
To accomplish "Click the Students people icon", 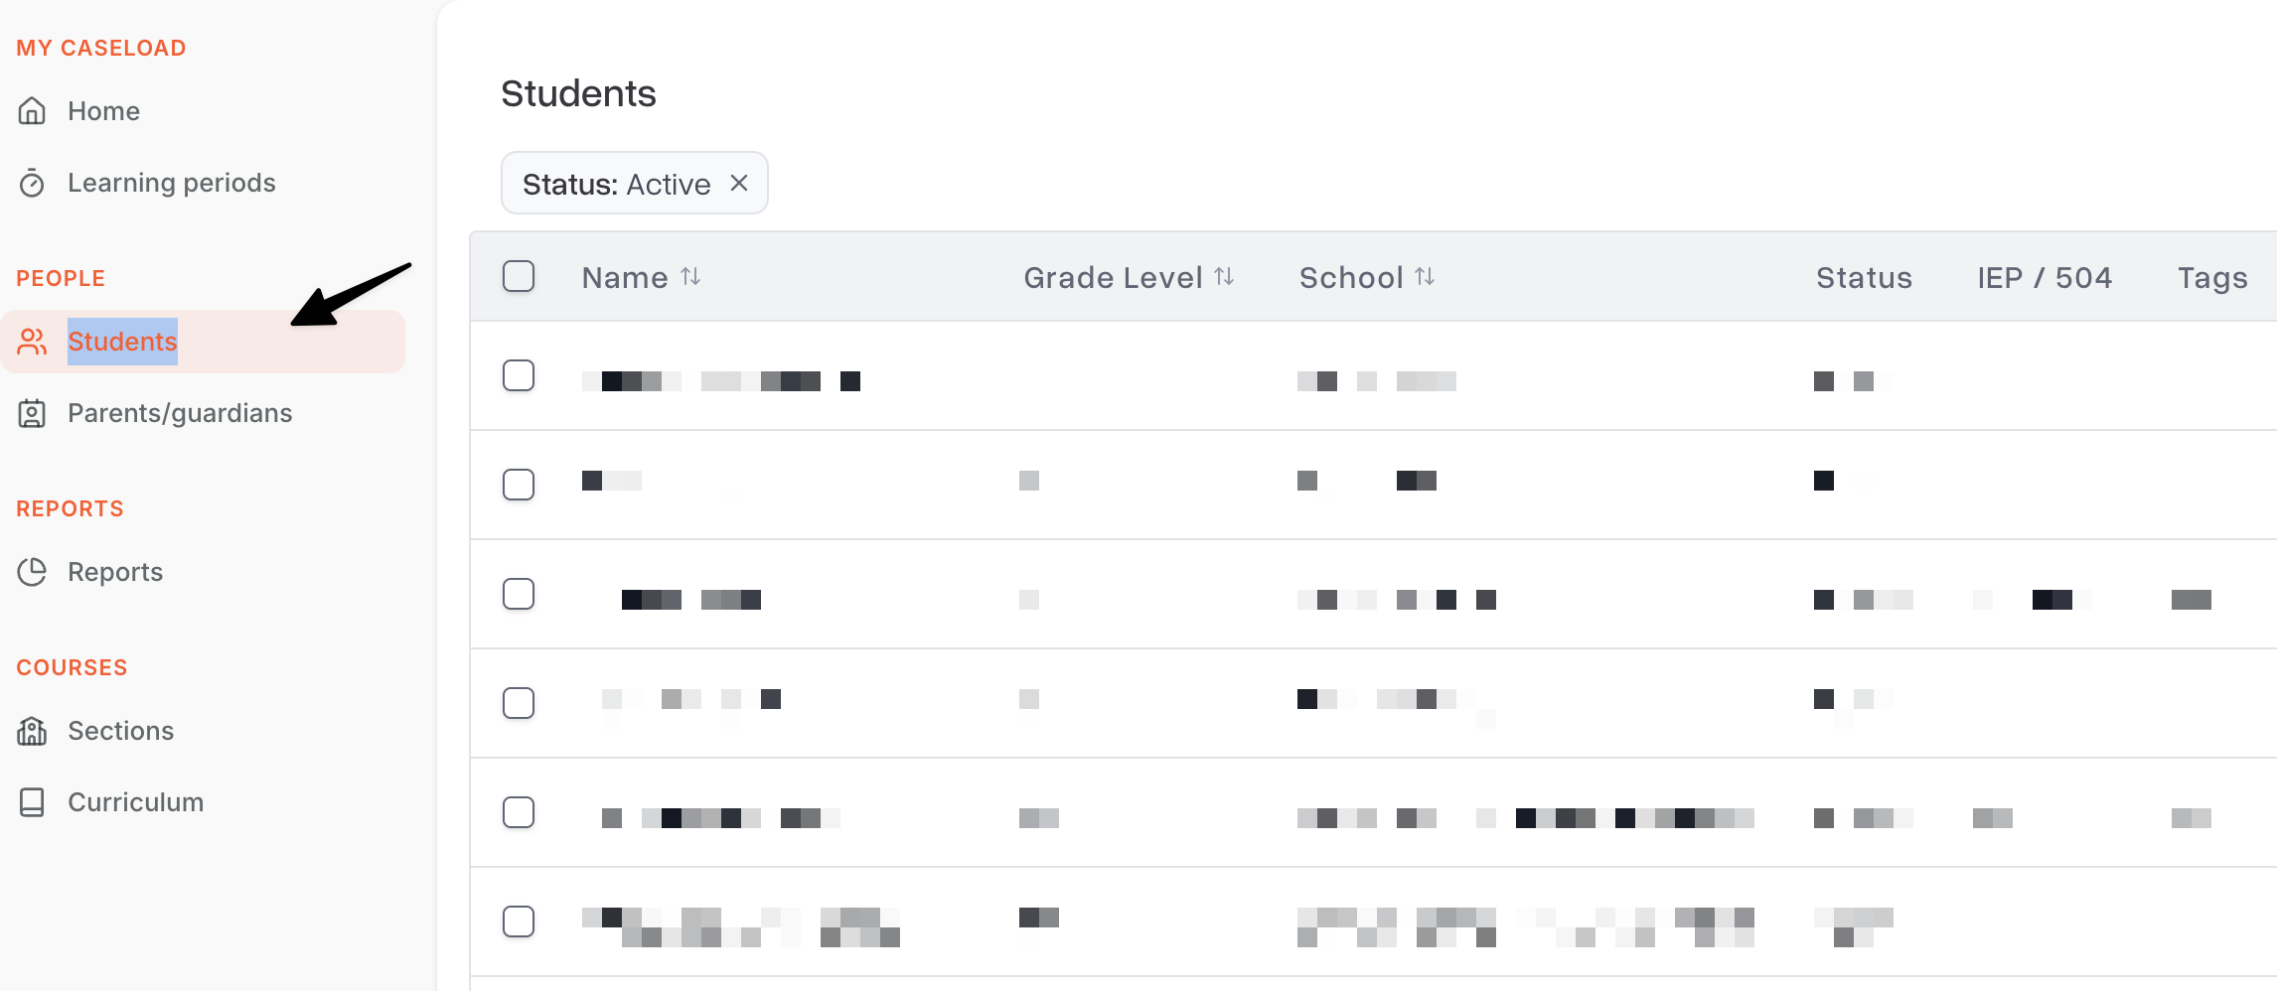I will tap(32, 342).
